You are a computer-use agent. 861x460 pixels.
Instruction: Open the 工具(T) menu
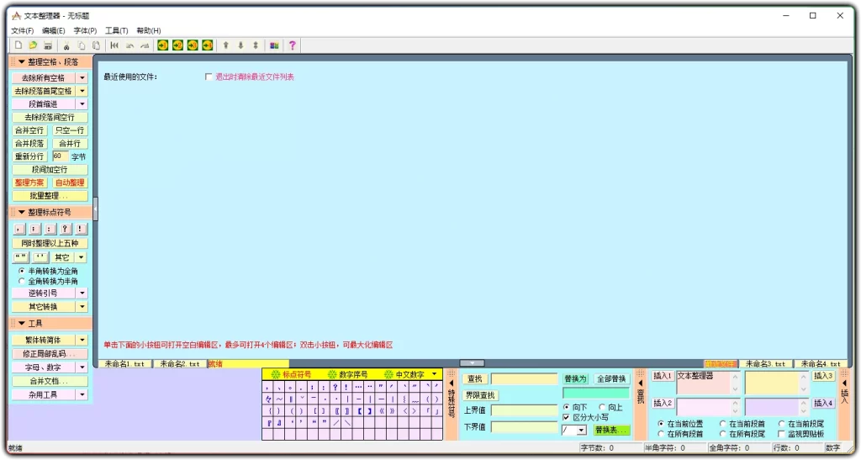pos(116,31)
